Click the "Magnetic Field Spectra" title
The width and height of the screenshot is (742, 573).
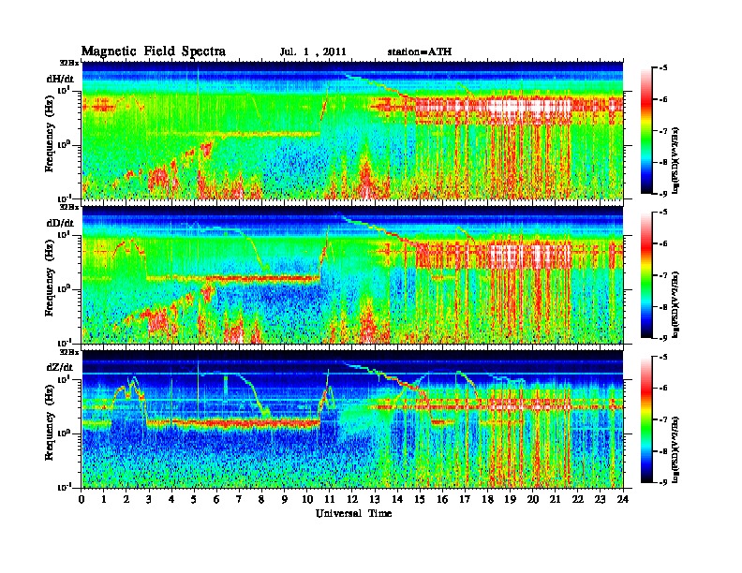point(154,51)
